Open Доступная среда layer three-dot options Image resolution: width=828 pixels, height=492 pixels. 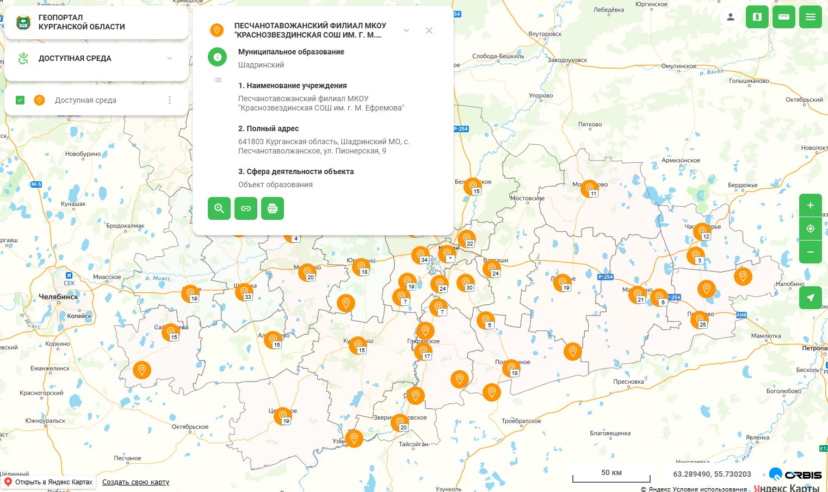[170, 100]
